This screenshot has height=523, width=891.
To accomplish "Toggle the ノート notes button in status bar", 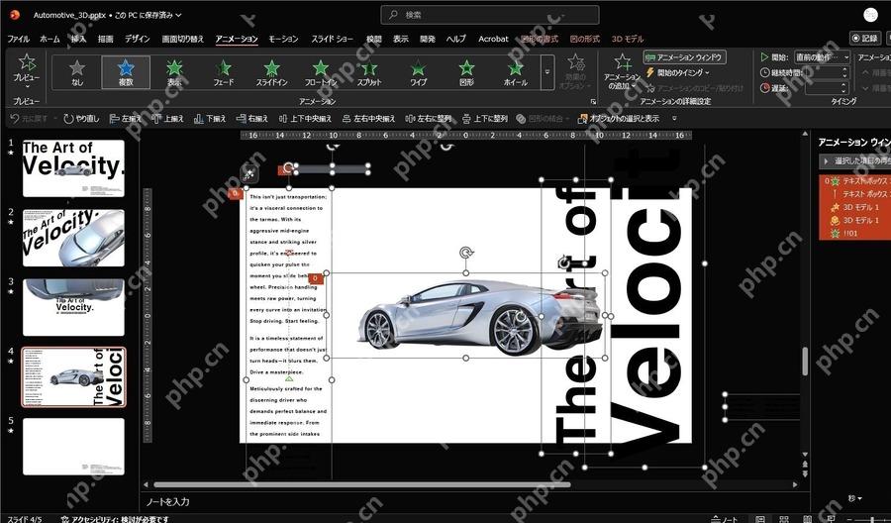I will click(723, 518).
